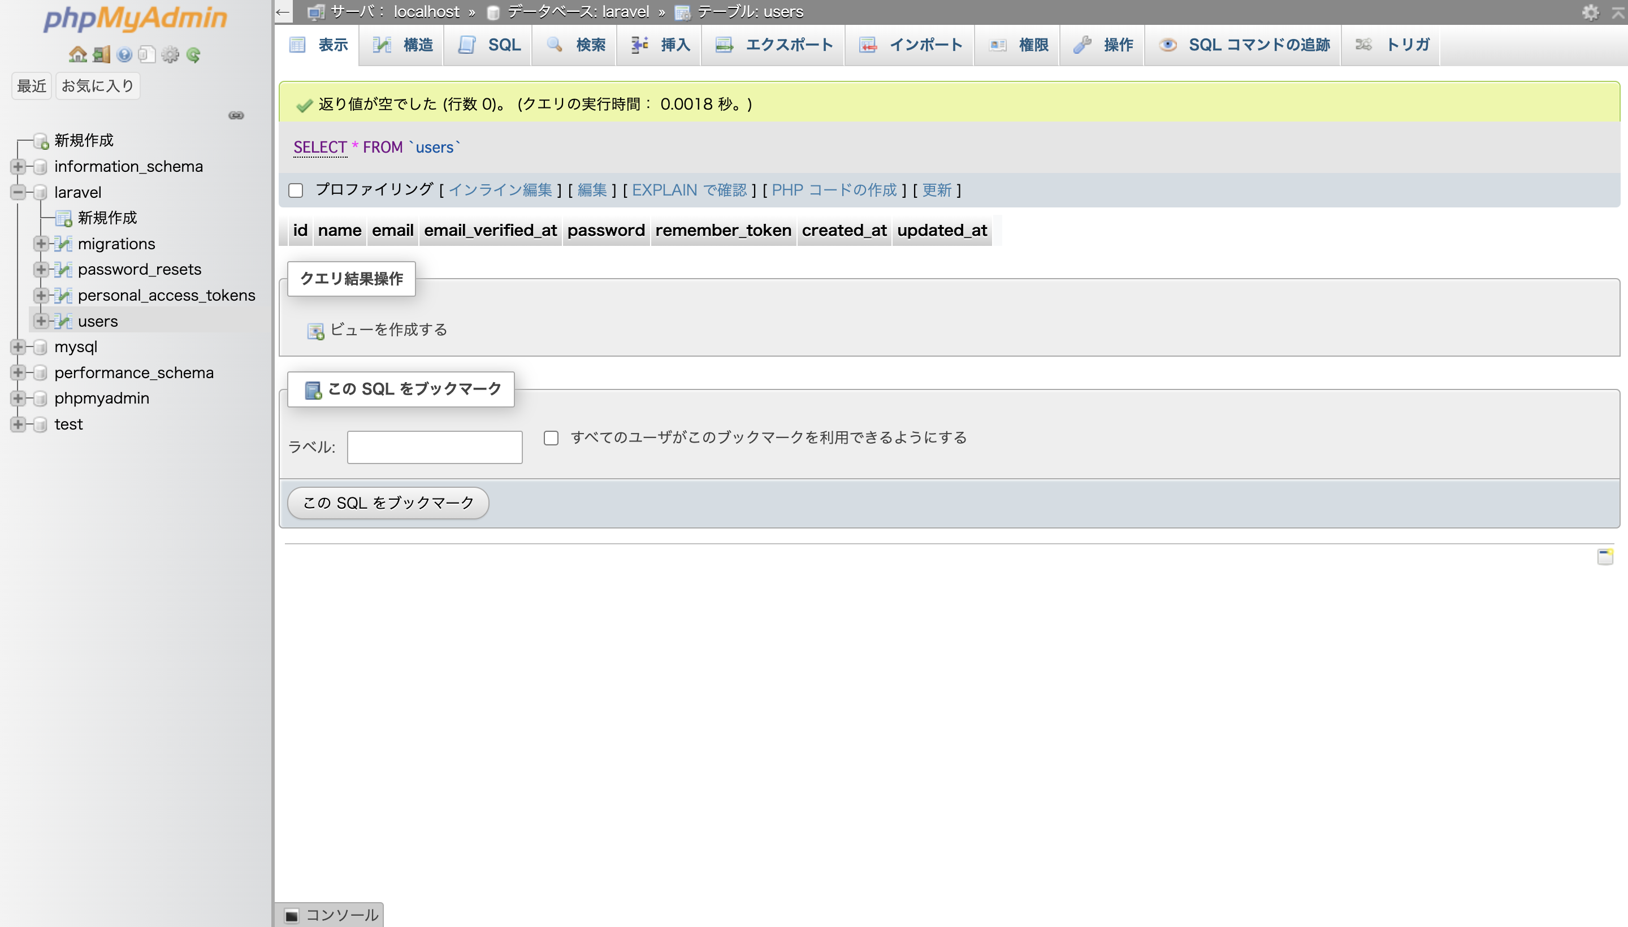Click the password_resets table icon

(x=63, y=269)
